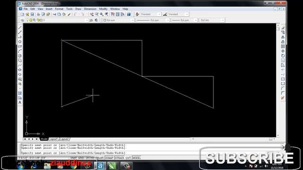Click the Plot printer icon
Screen dimensions: 303x170
[38, 14]
